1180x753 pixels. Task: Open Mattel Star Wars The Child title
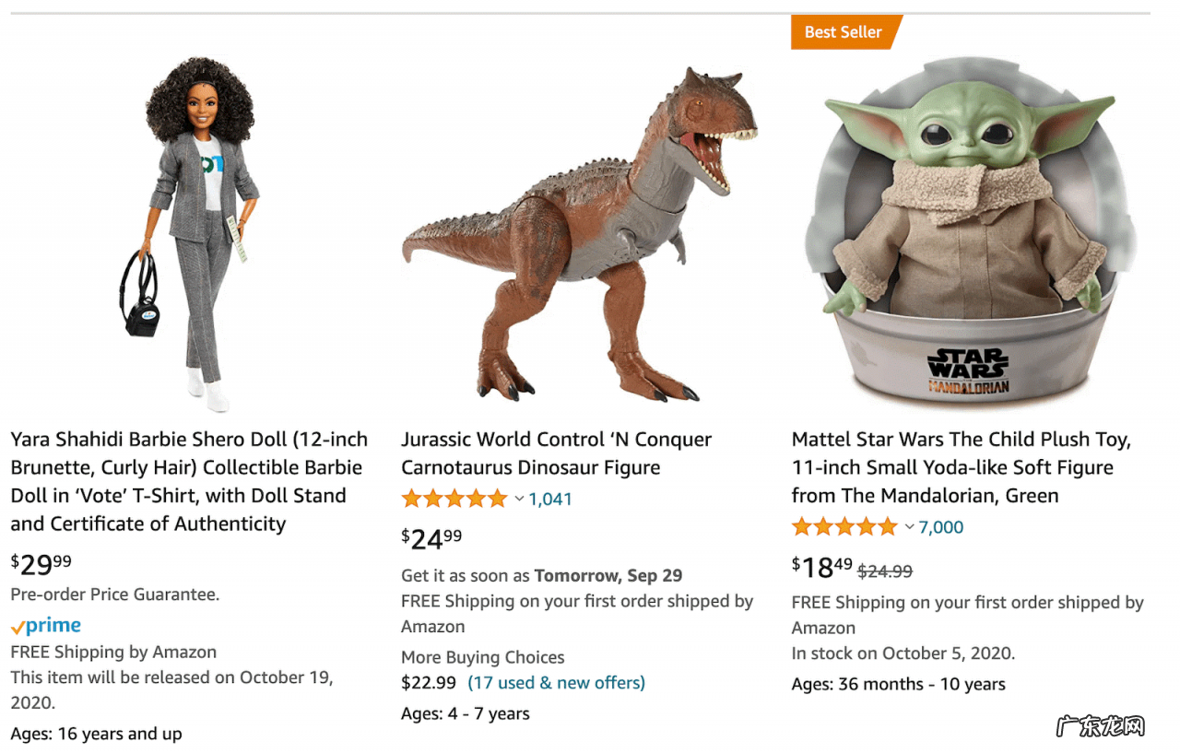962,467
